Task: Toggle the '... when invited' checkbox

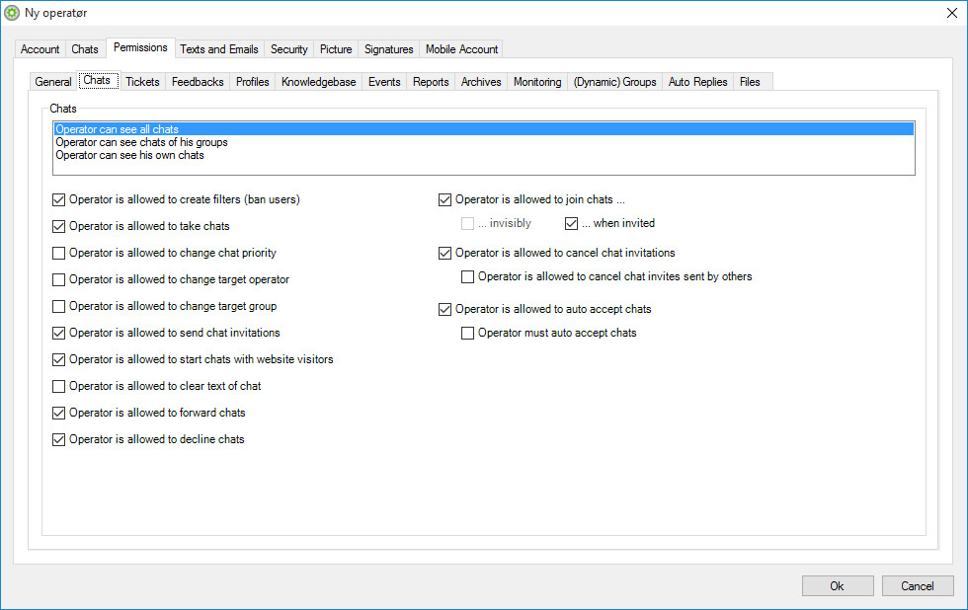Action: coord(572,223)
